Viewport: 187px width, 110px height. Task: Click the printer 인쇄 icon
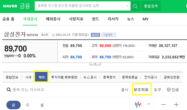coord(168,90)
